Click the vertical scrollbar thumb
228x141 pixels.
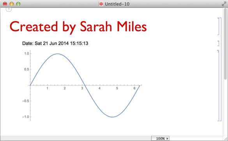coord(225,44)
